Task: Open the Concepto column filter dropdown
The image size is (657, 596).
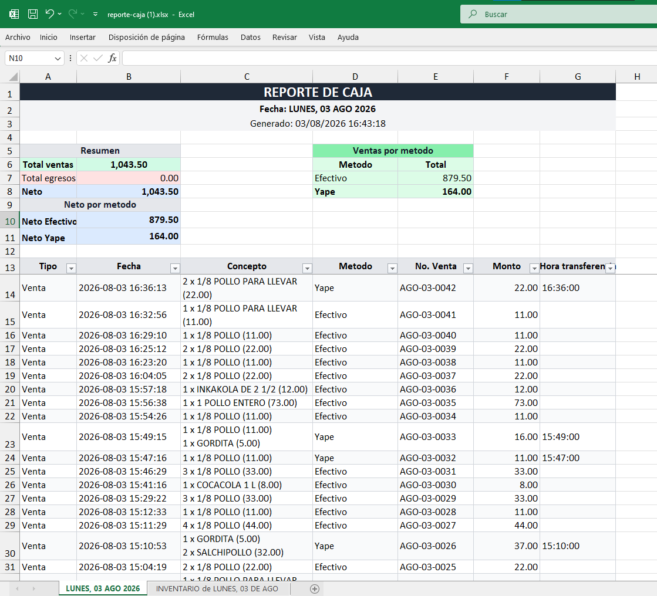Action: click(307, 269)
